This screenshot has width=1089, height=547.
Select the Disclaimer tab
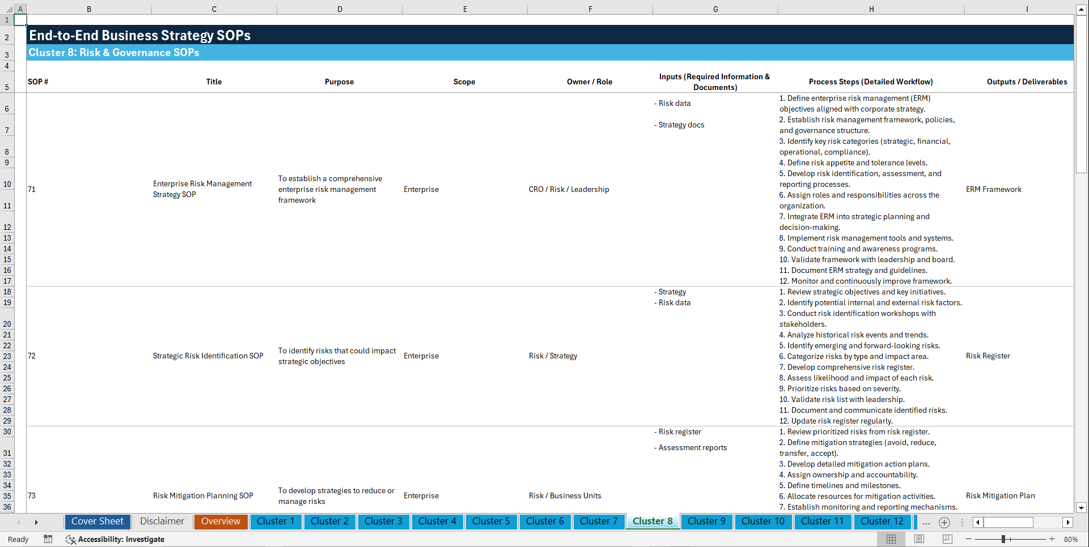[162, 521]
